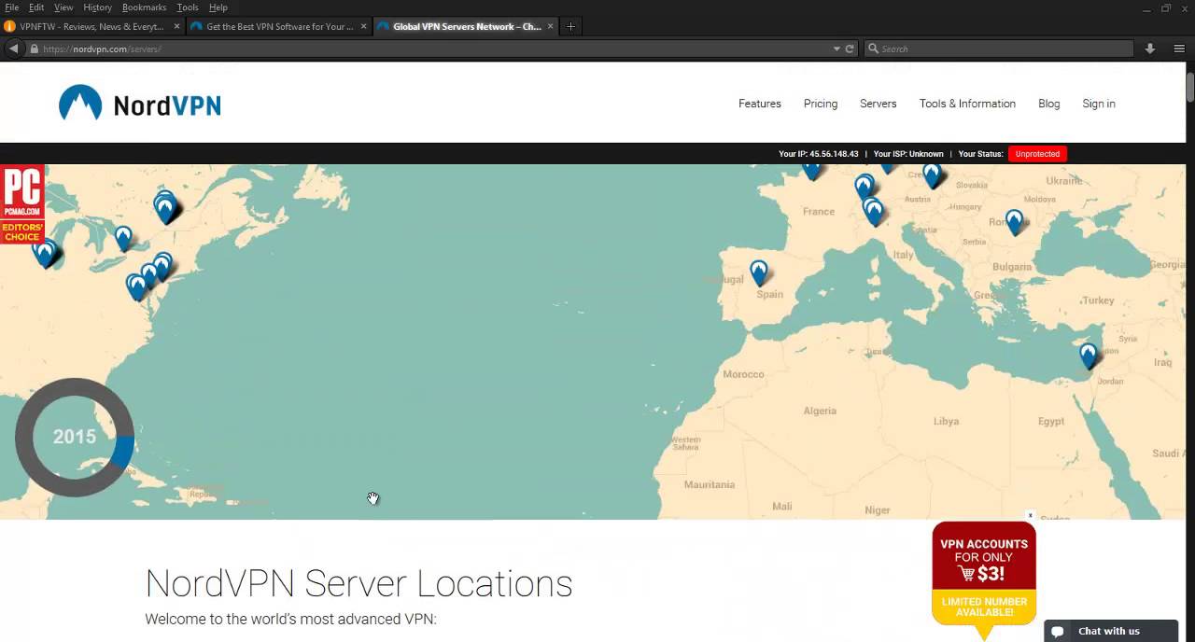Click the search magnifier icon
The image size is (1195, 642).
click(x=873, y=49)
